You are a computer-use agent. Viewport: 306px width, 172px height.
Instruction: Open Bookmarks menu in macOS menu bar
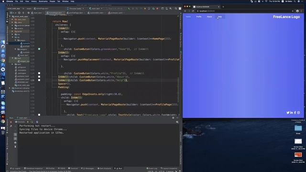[43, 1]
